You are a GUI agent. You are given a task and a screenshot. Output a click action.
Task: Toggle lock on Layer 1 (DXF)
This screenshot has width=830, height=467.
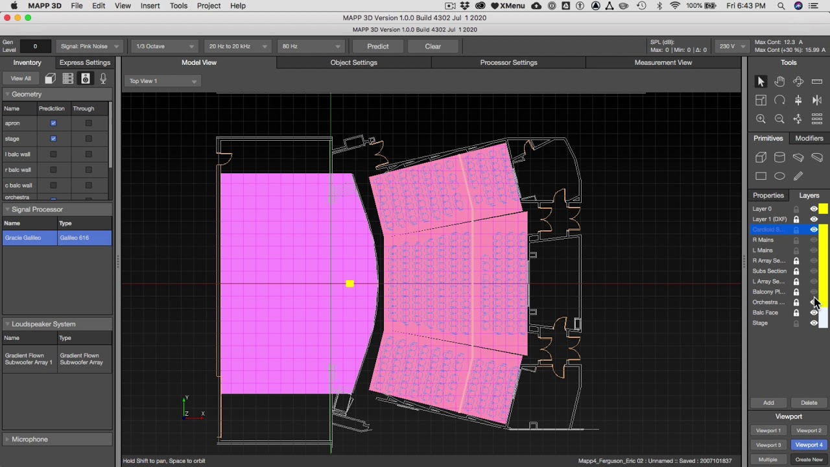(x=796, y=219)
